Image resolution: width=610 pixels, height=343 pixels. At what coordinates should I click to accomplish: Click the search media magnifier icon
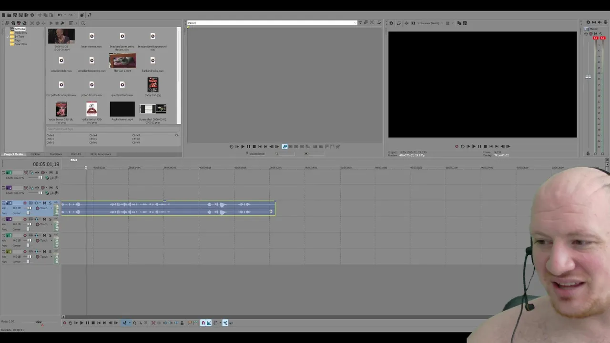(x=83, y=23)
